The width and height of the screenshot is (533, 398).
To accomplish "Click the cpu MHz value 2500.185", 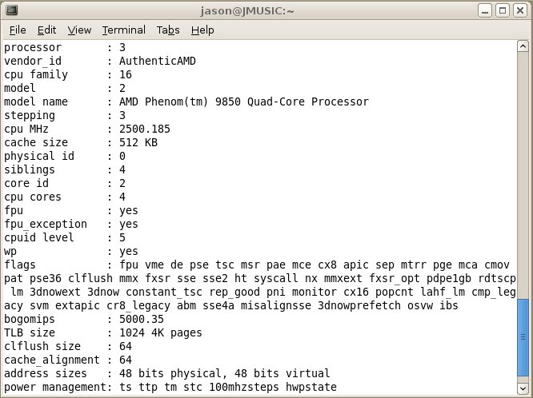I will 145,129.
